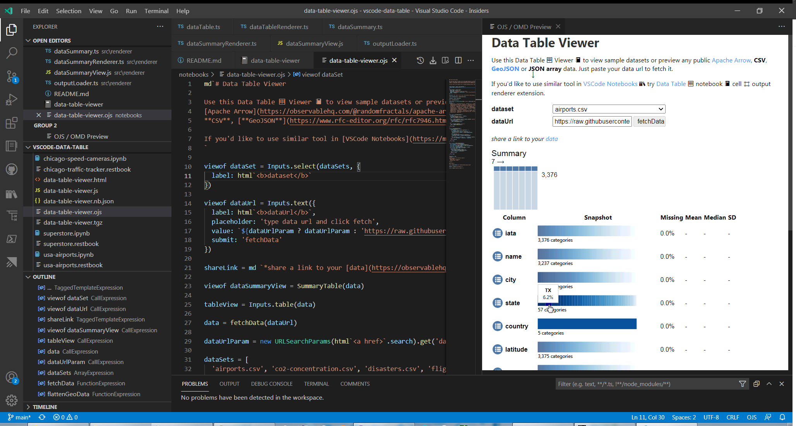Screen dimensions: 796x426
Task: Click Ln 11, Col 30 in status bar
Action: point(648,417)
